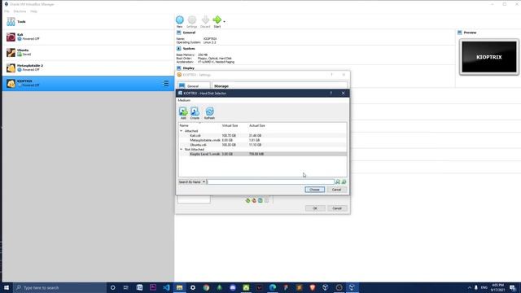Image resolution: width=521 pixels, height=293 pixels.
Task: Click the System section header in details
Action: tap(189, 49)
